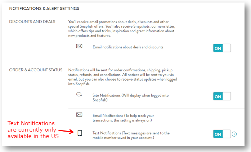Click the Text Notifications description text

coord(131,135)
